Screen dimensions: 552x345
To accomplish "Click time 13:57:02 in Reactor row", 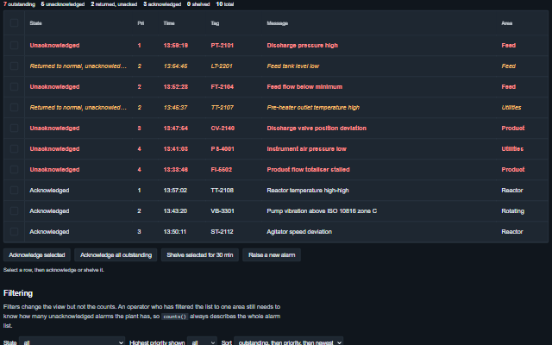I will (x=175, y=190).
